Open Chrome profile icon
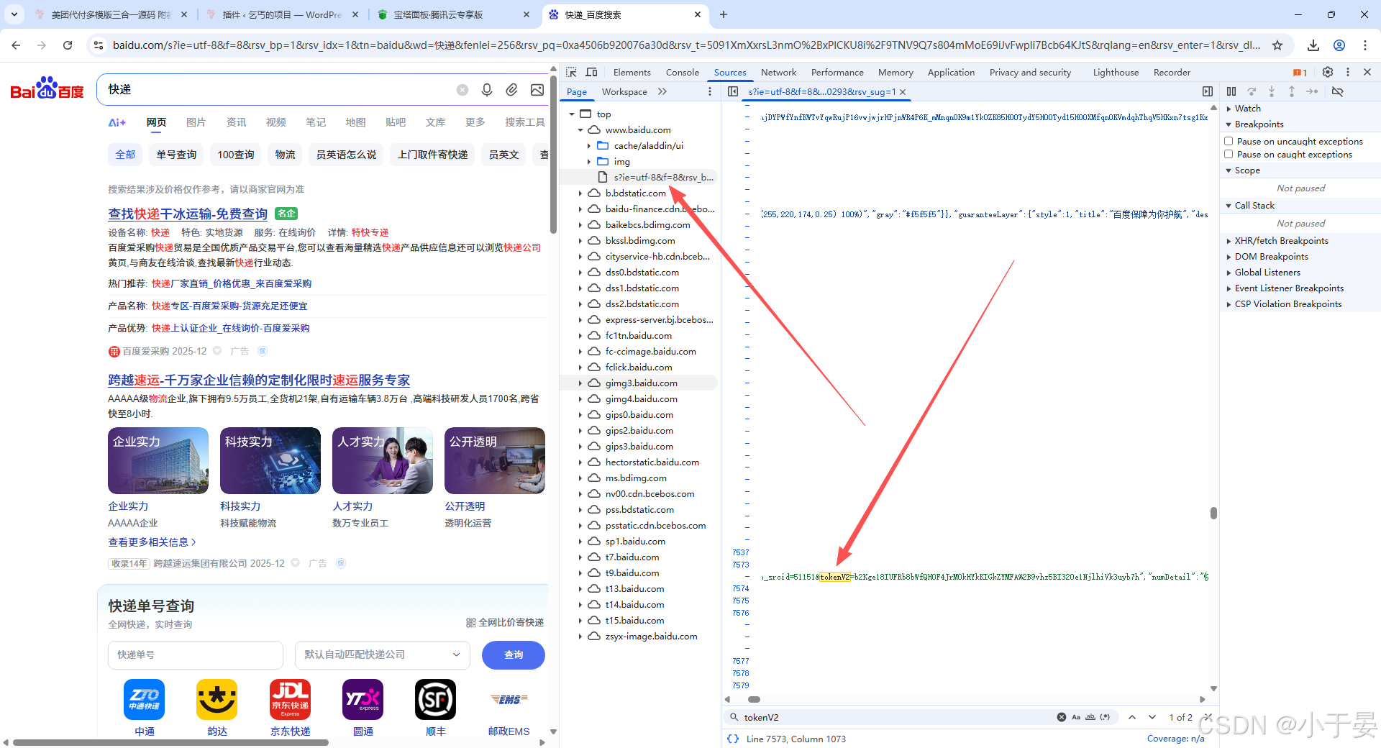This screenshot has width=1381, height=748. [x=1339, y=45]
